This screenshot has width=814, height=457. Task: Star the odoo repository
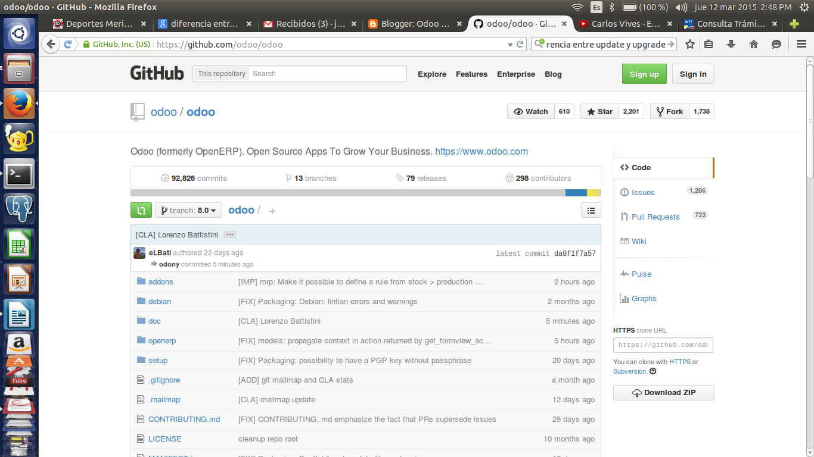click(x=599, y=111)
